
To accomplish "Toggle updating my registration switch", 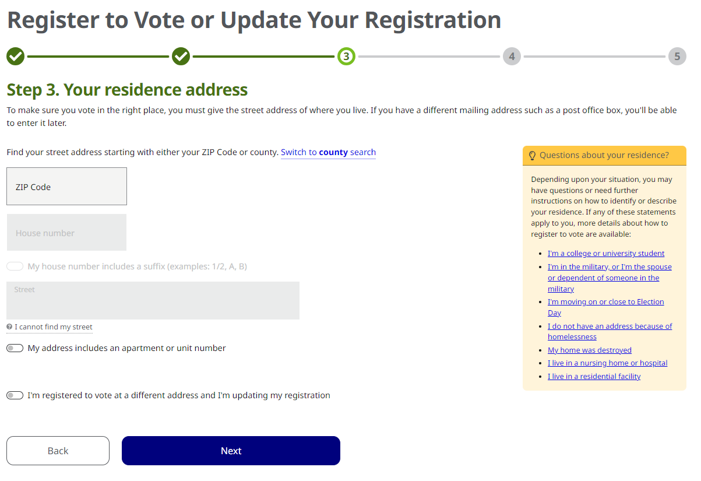I will point(15,395).
